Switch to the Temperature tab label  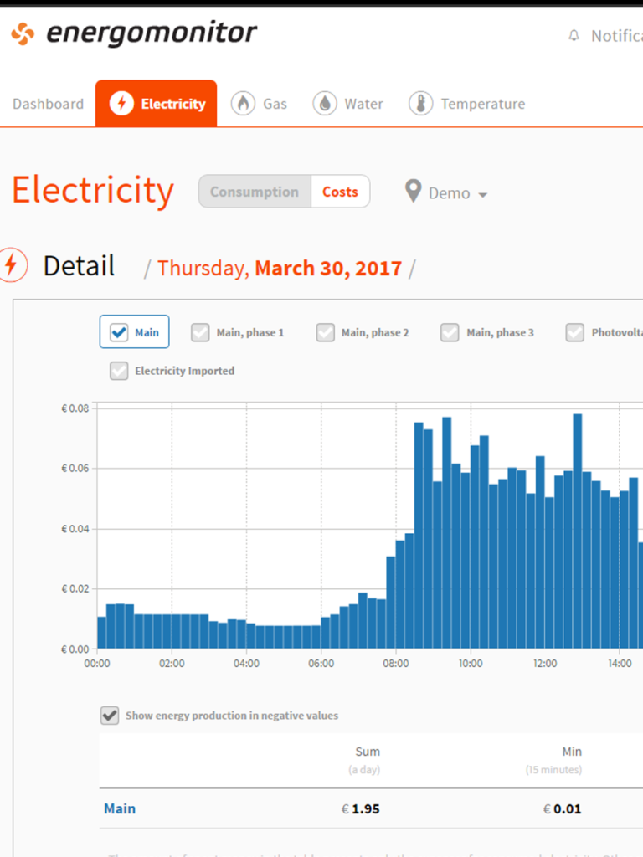click(x=483, y=105)
